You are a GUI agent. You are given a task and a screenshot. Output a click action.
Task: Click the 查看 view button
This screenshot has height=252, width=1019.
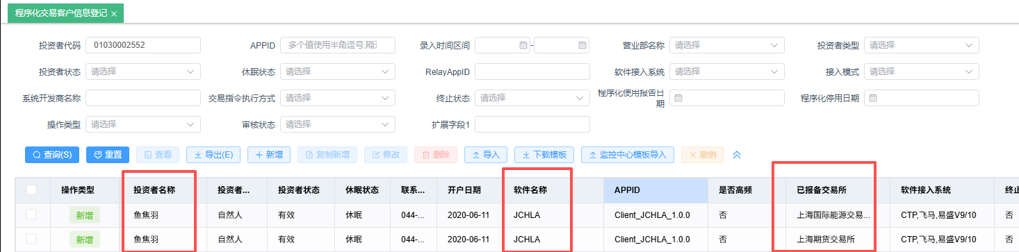click(158, 155)
